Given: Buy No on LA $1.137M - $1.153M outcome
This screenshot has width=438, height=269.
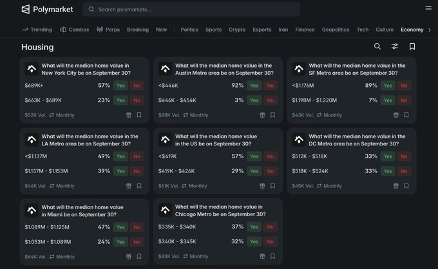Looking at the screenshot, I should tap(137, 171).
